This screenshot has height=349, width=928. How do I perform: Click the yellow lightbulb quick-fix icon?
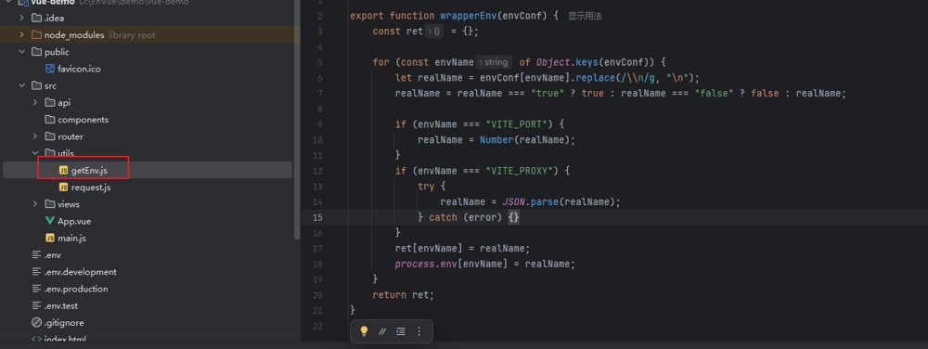tap(364, 331)
